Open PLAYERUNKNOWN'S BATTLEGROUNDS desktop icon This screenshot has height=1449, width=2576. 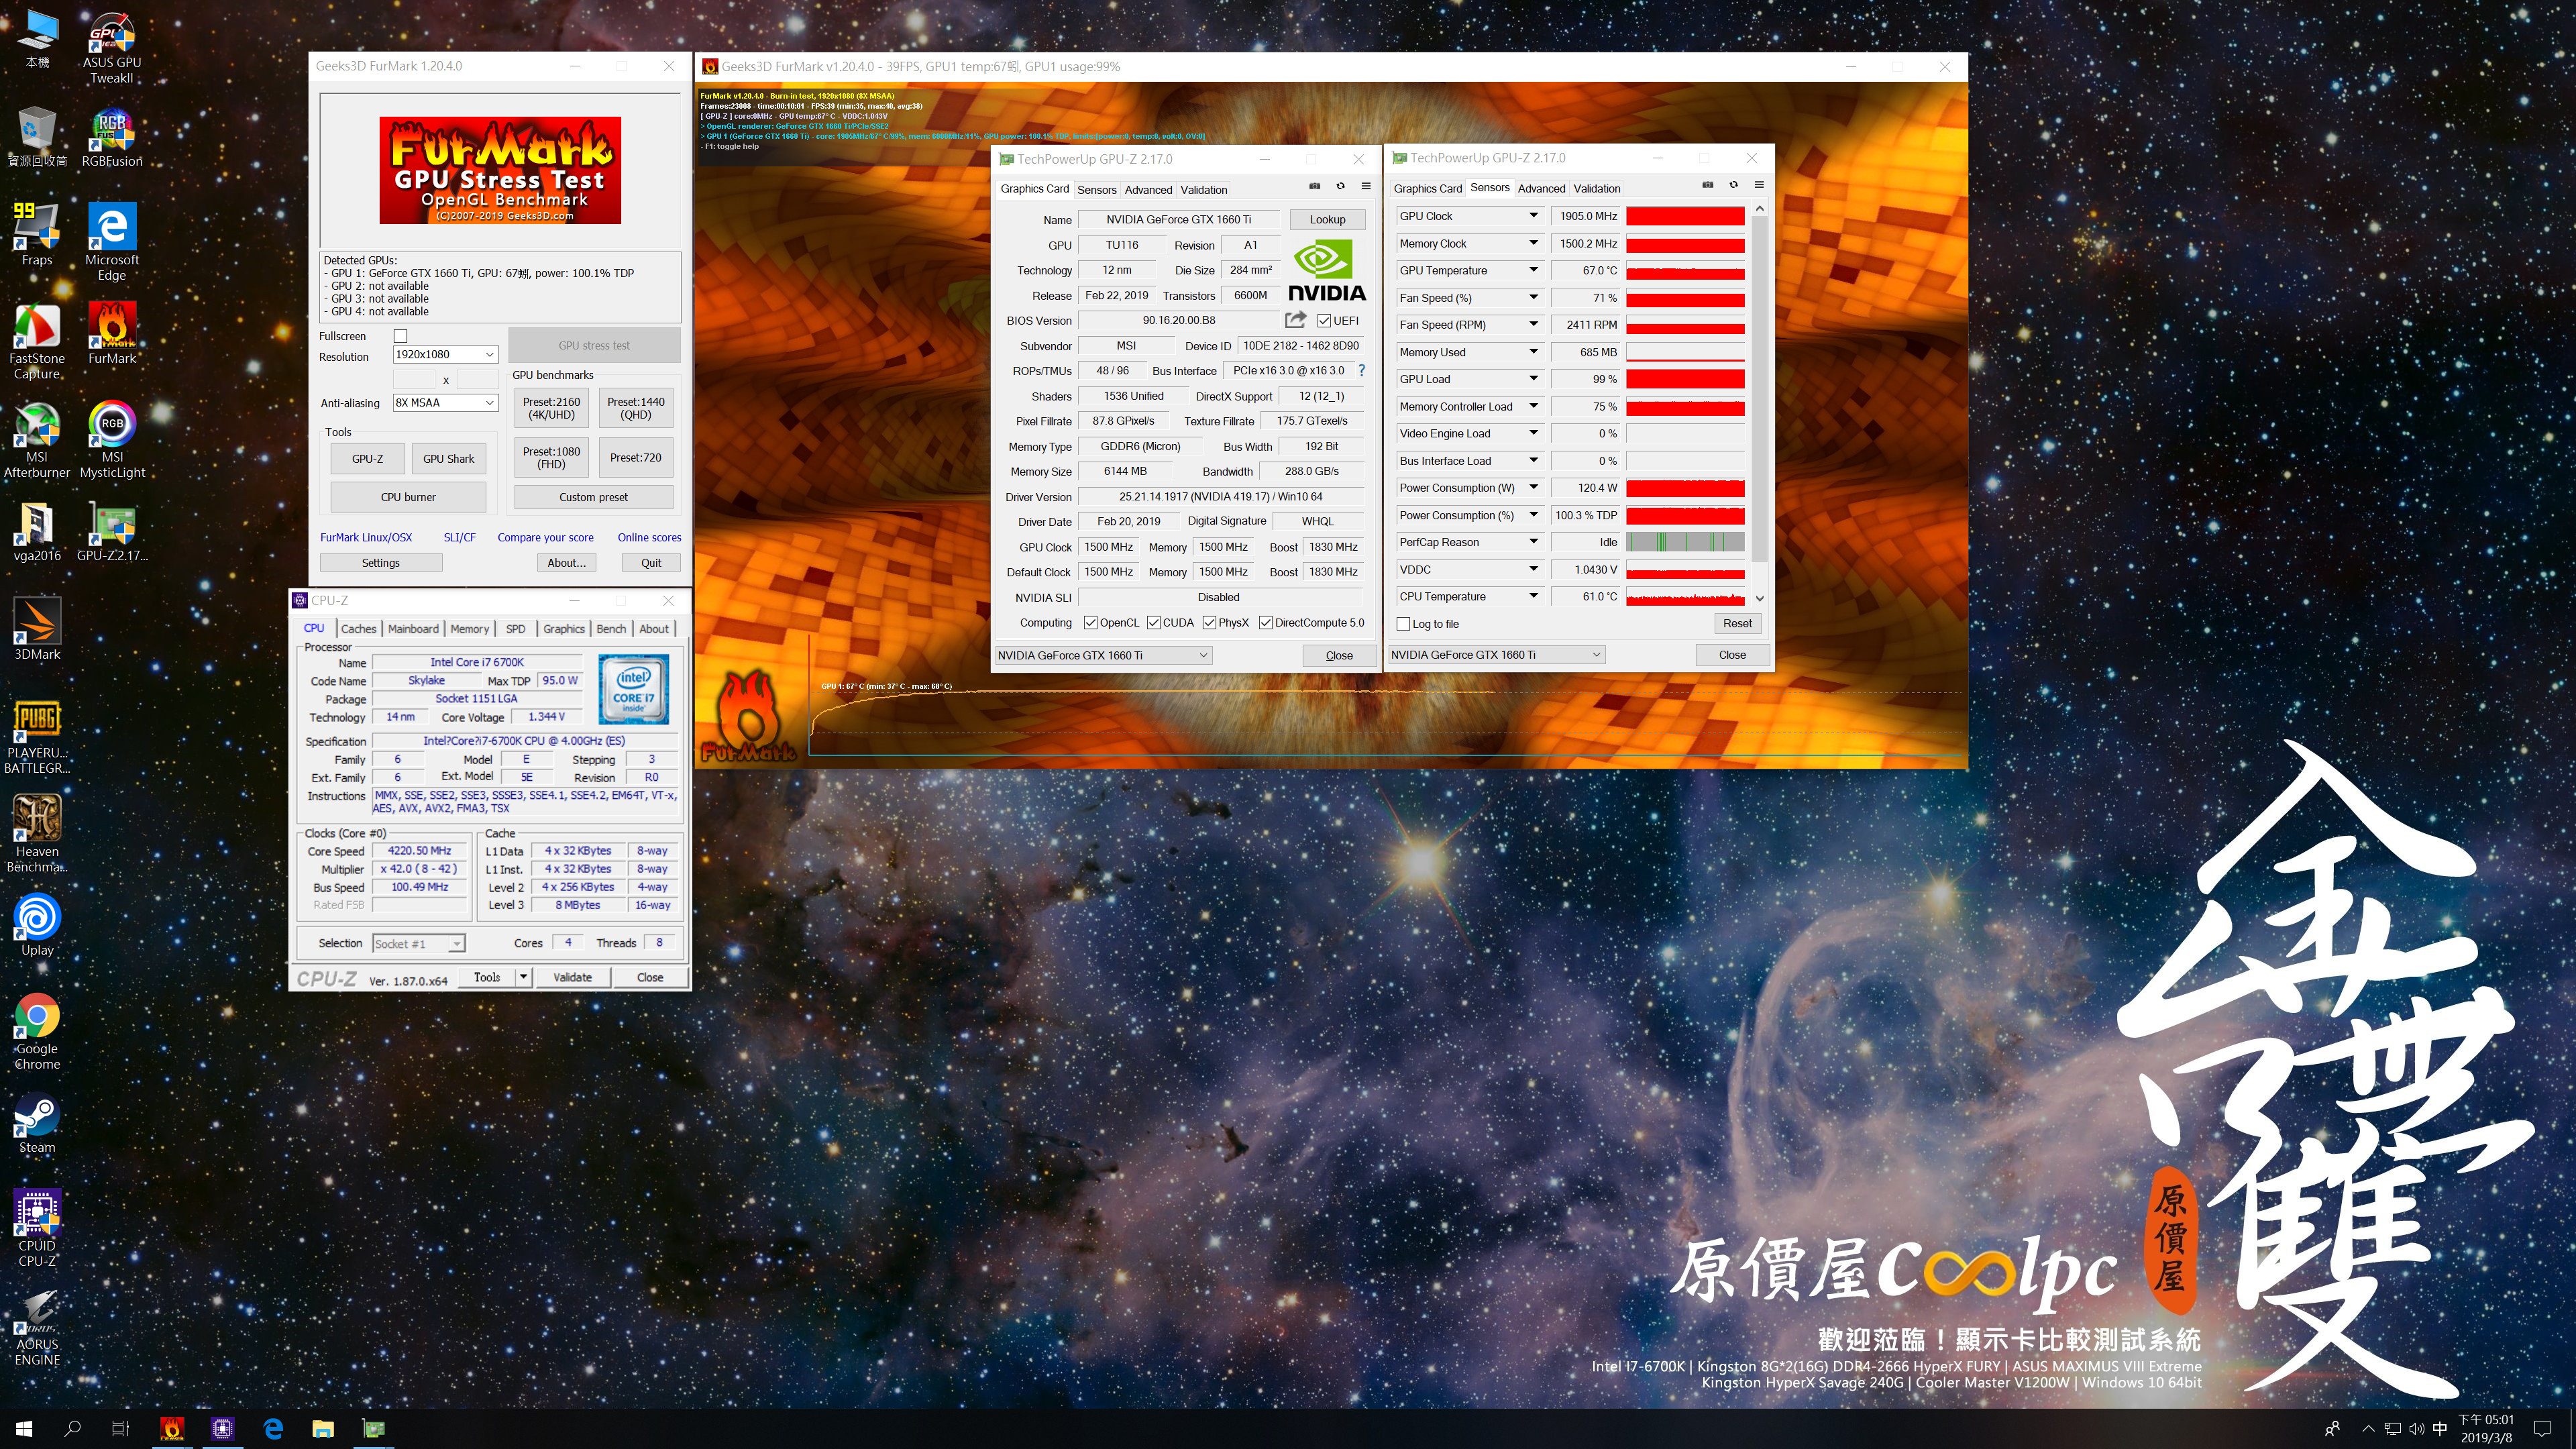(x=37, y=737)
